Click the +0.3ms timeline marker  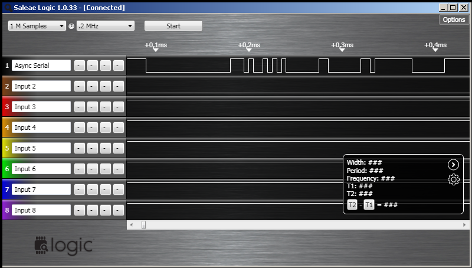coord(342,45)
